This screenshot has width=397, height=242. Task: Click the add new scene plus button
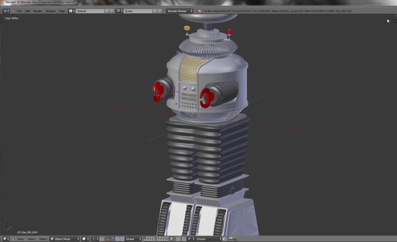[155, 11]
